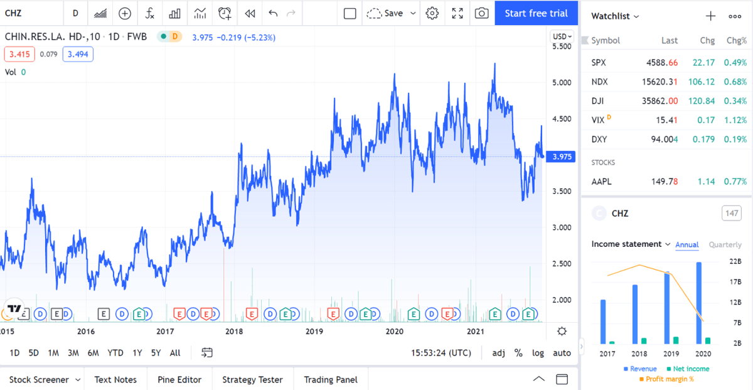Viewport: 753px width, 390px height.
Task: Click the TradingView logo on the chart
Action: [15, 309]
